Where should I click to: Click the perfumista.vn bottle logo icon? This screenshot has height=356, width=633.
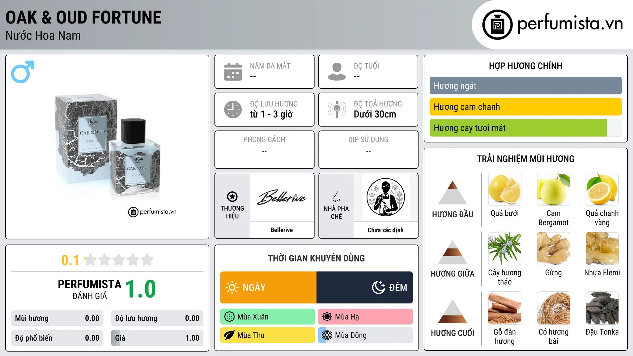tap(497, 25)
